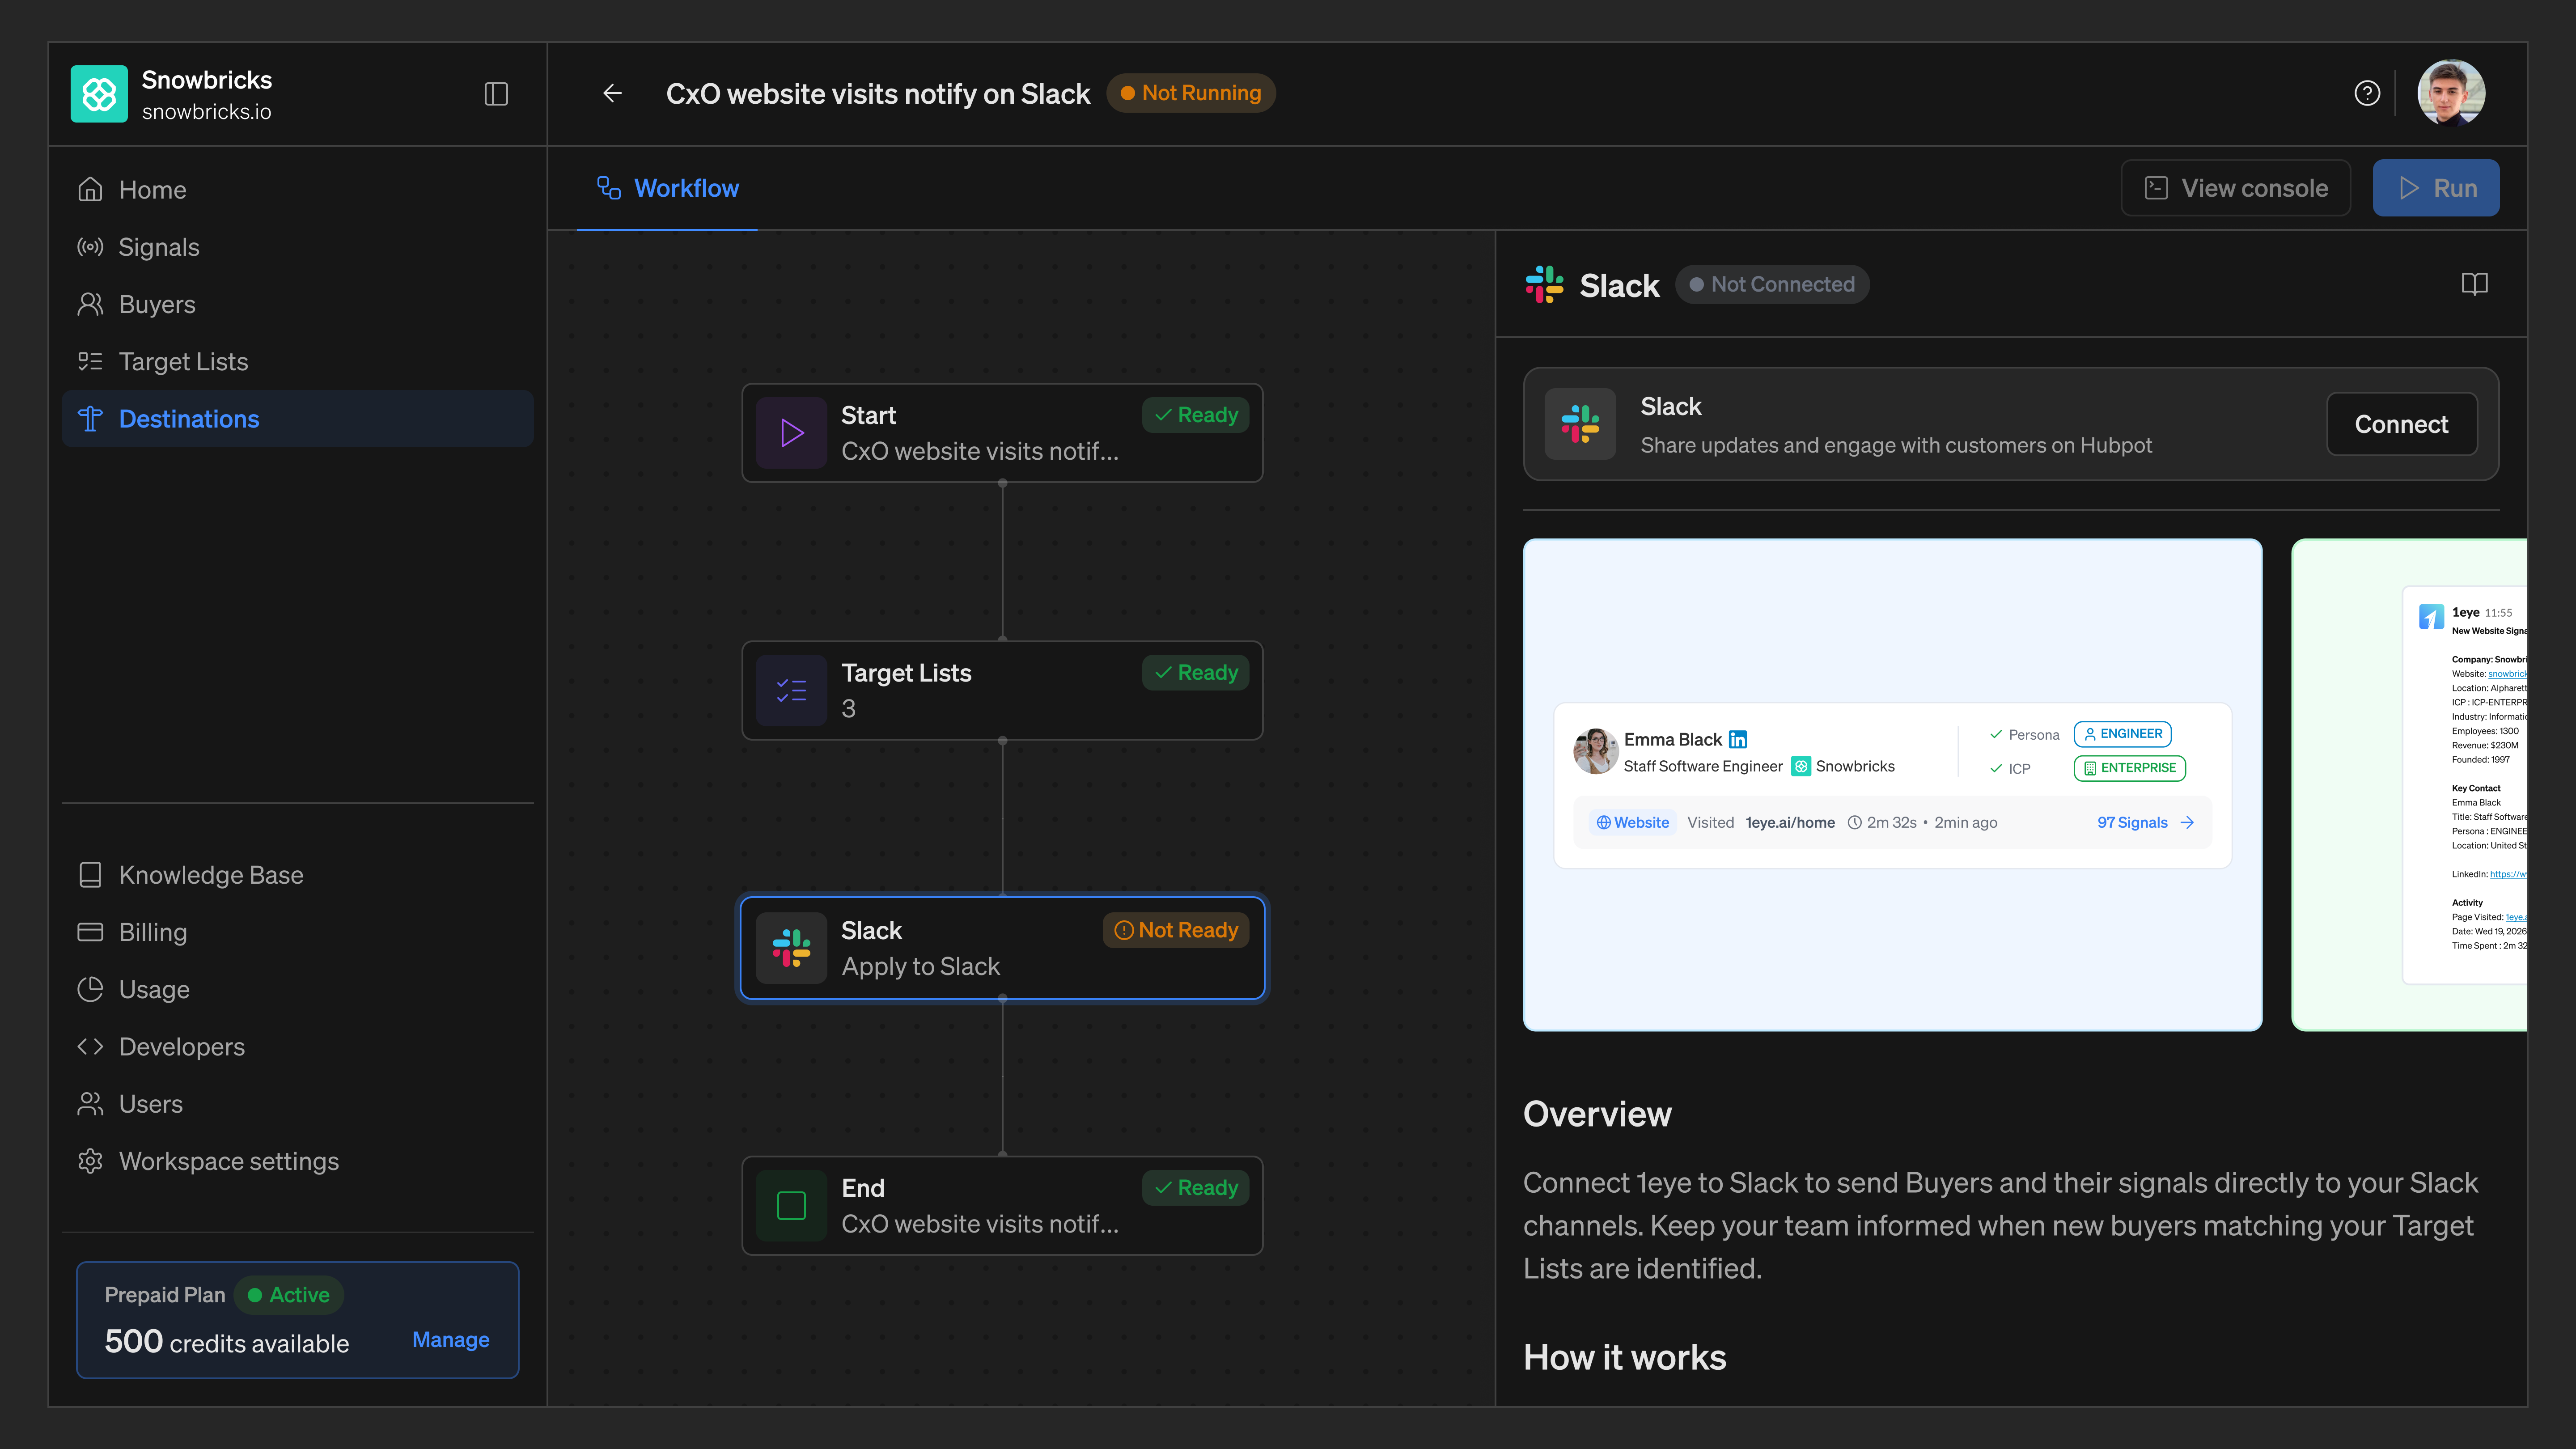Click the 500 credits available text

pyautogui.click(x=227, y=1342)
